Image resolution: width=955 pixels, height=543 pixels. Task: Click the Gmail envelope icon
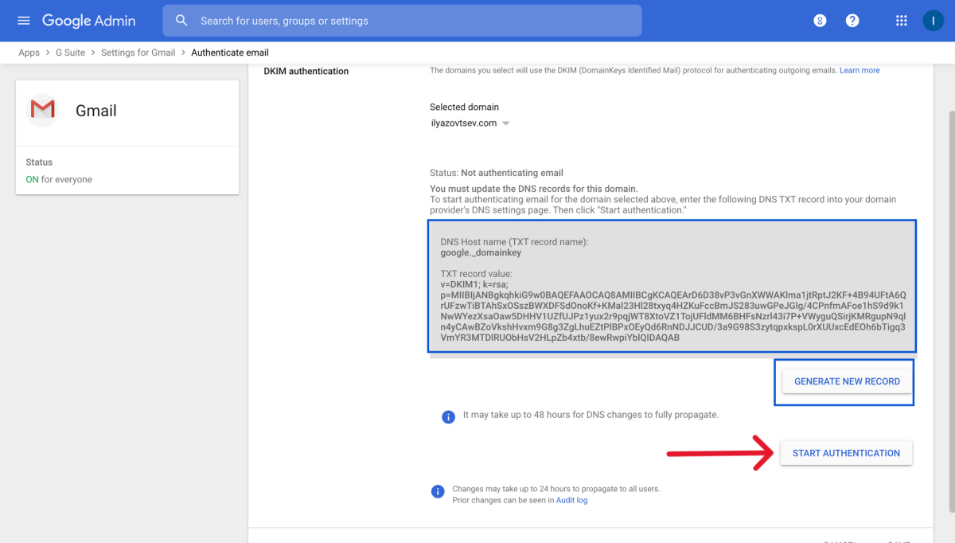pos(42,110)
